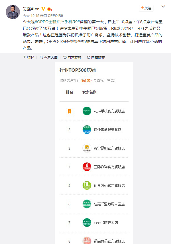Expand the post options chevron menu
Viewport: 171px width, 244px height.
tap(163, 6)
